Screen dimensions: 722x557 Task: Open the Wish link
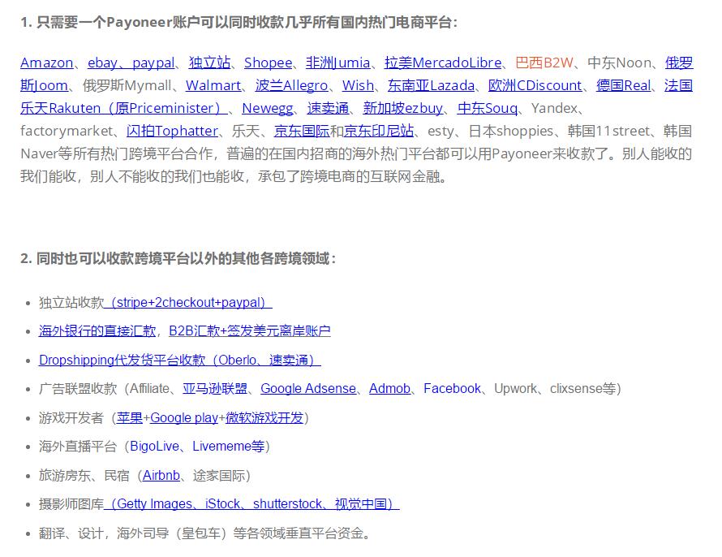click(x=358, y=85)
